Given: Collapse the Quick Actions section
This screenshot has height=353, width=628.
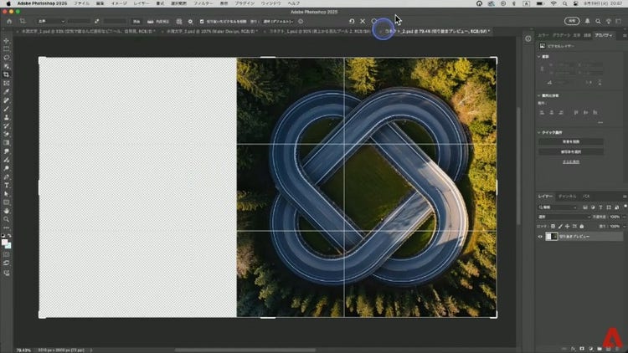Looking at the screenshot, I should pyautogui.click(x=540, y=132).
